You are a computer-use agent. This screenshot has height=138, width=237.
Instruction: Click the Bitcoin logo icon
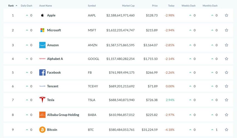click(x=42, y=130)
